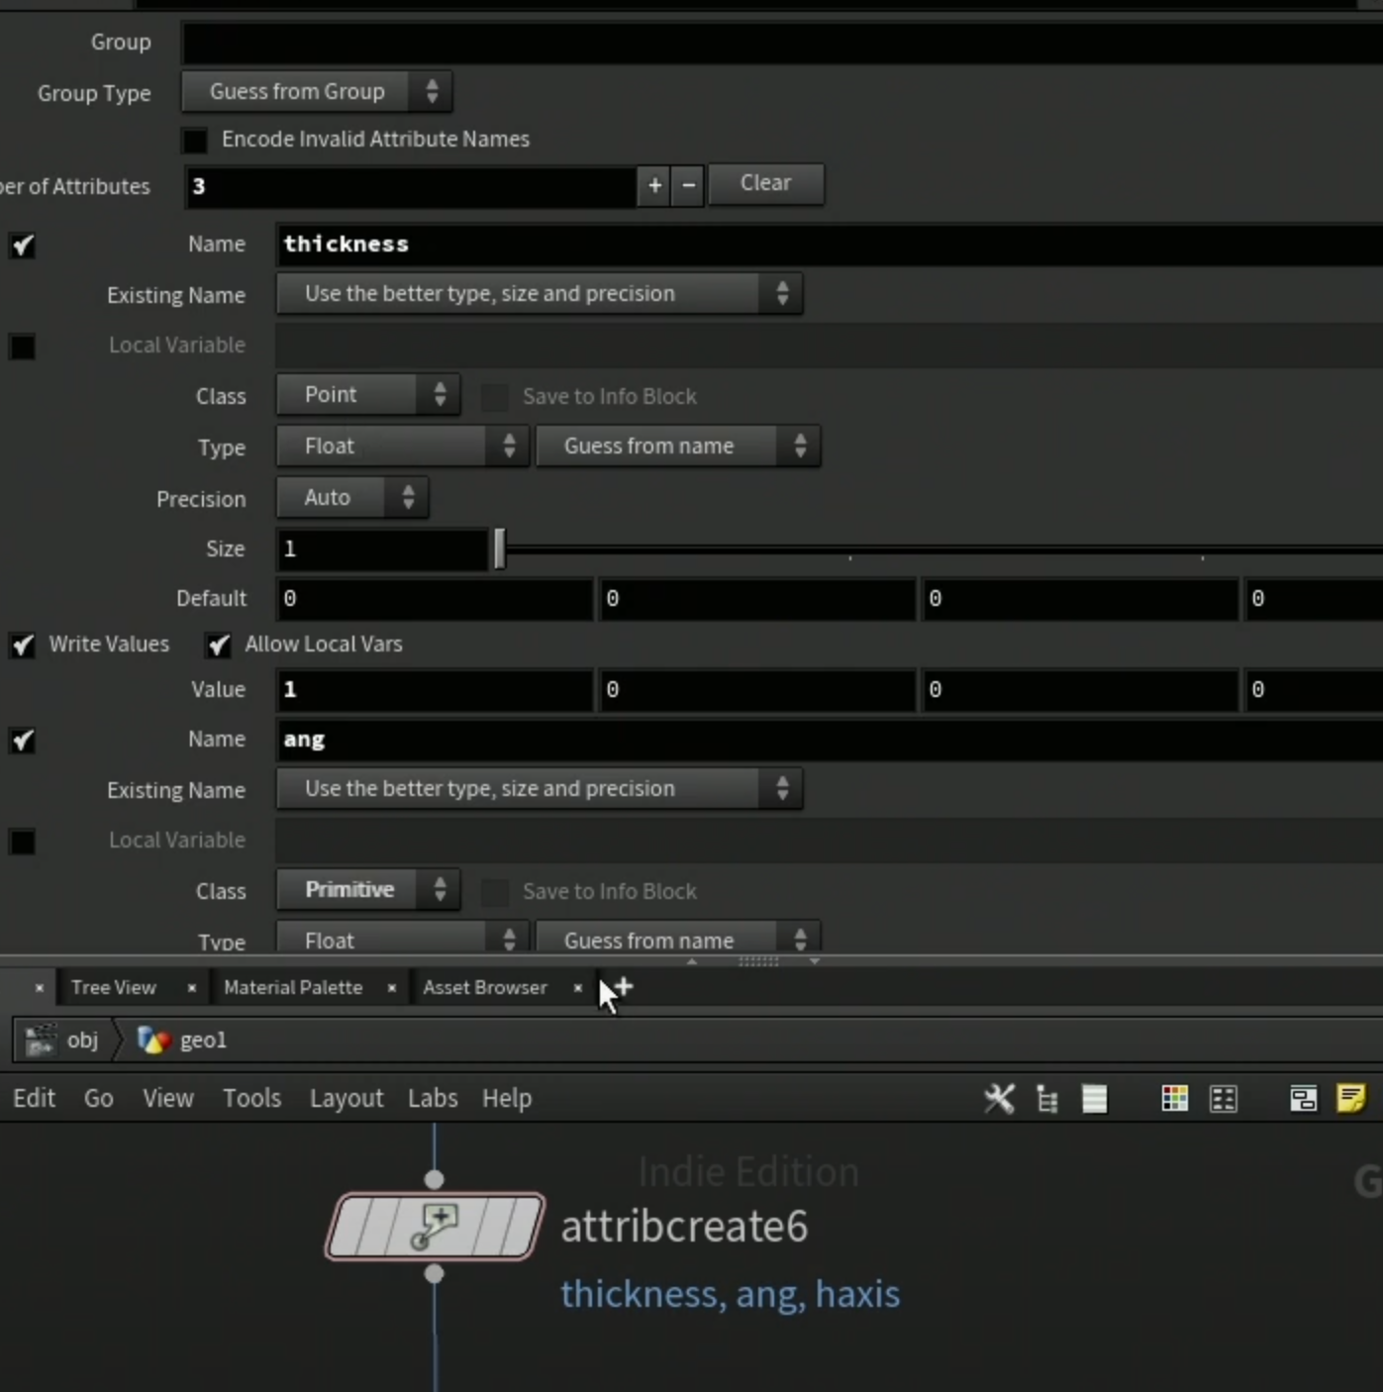Click the Size slider handle
Image resolution: width=1383 pixels, height=1392 pixels.
pyautogui.click(x=500, y=548)
